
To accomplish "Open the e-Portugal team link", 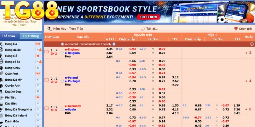I will tap(73, 81).
